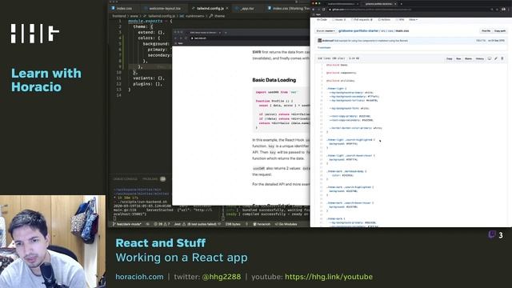Click the History button

480,58
